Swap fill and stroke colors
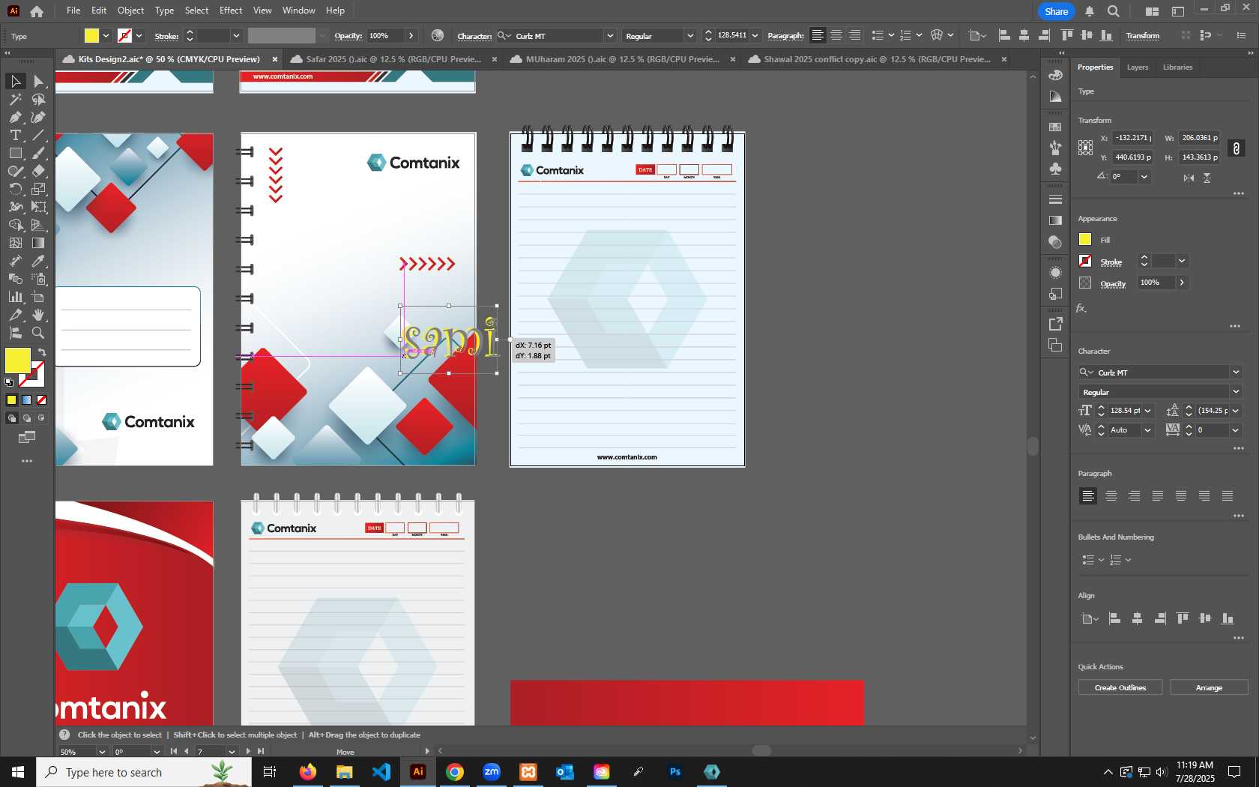The width and height of the screenshot is (1259, 787). tap(42, 352)
